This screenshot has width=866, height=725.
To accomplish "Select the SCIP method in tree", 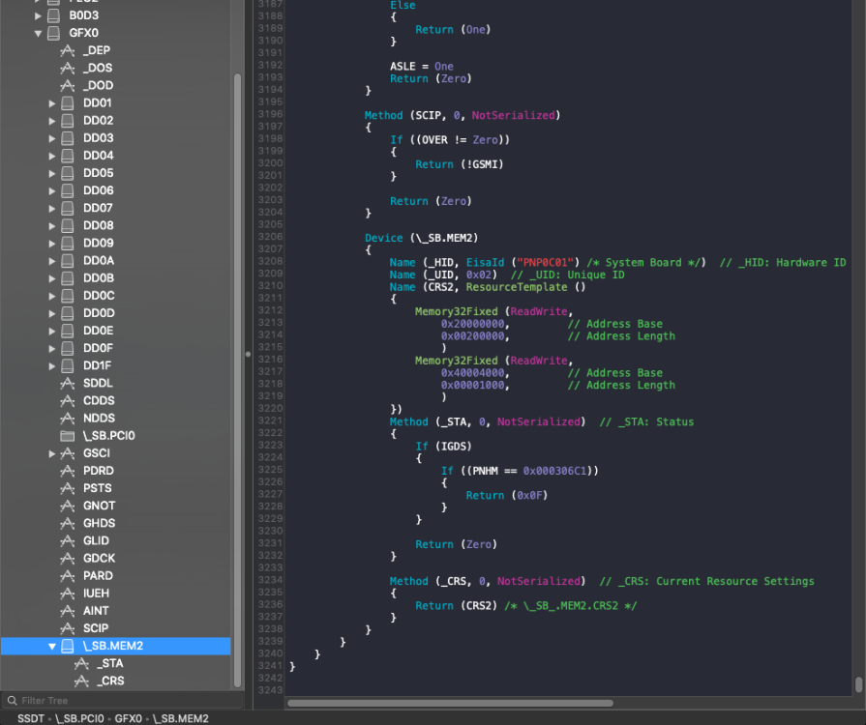I will point(115,628).
